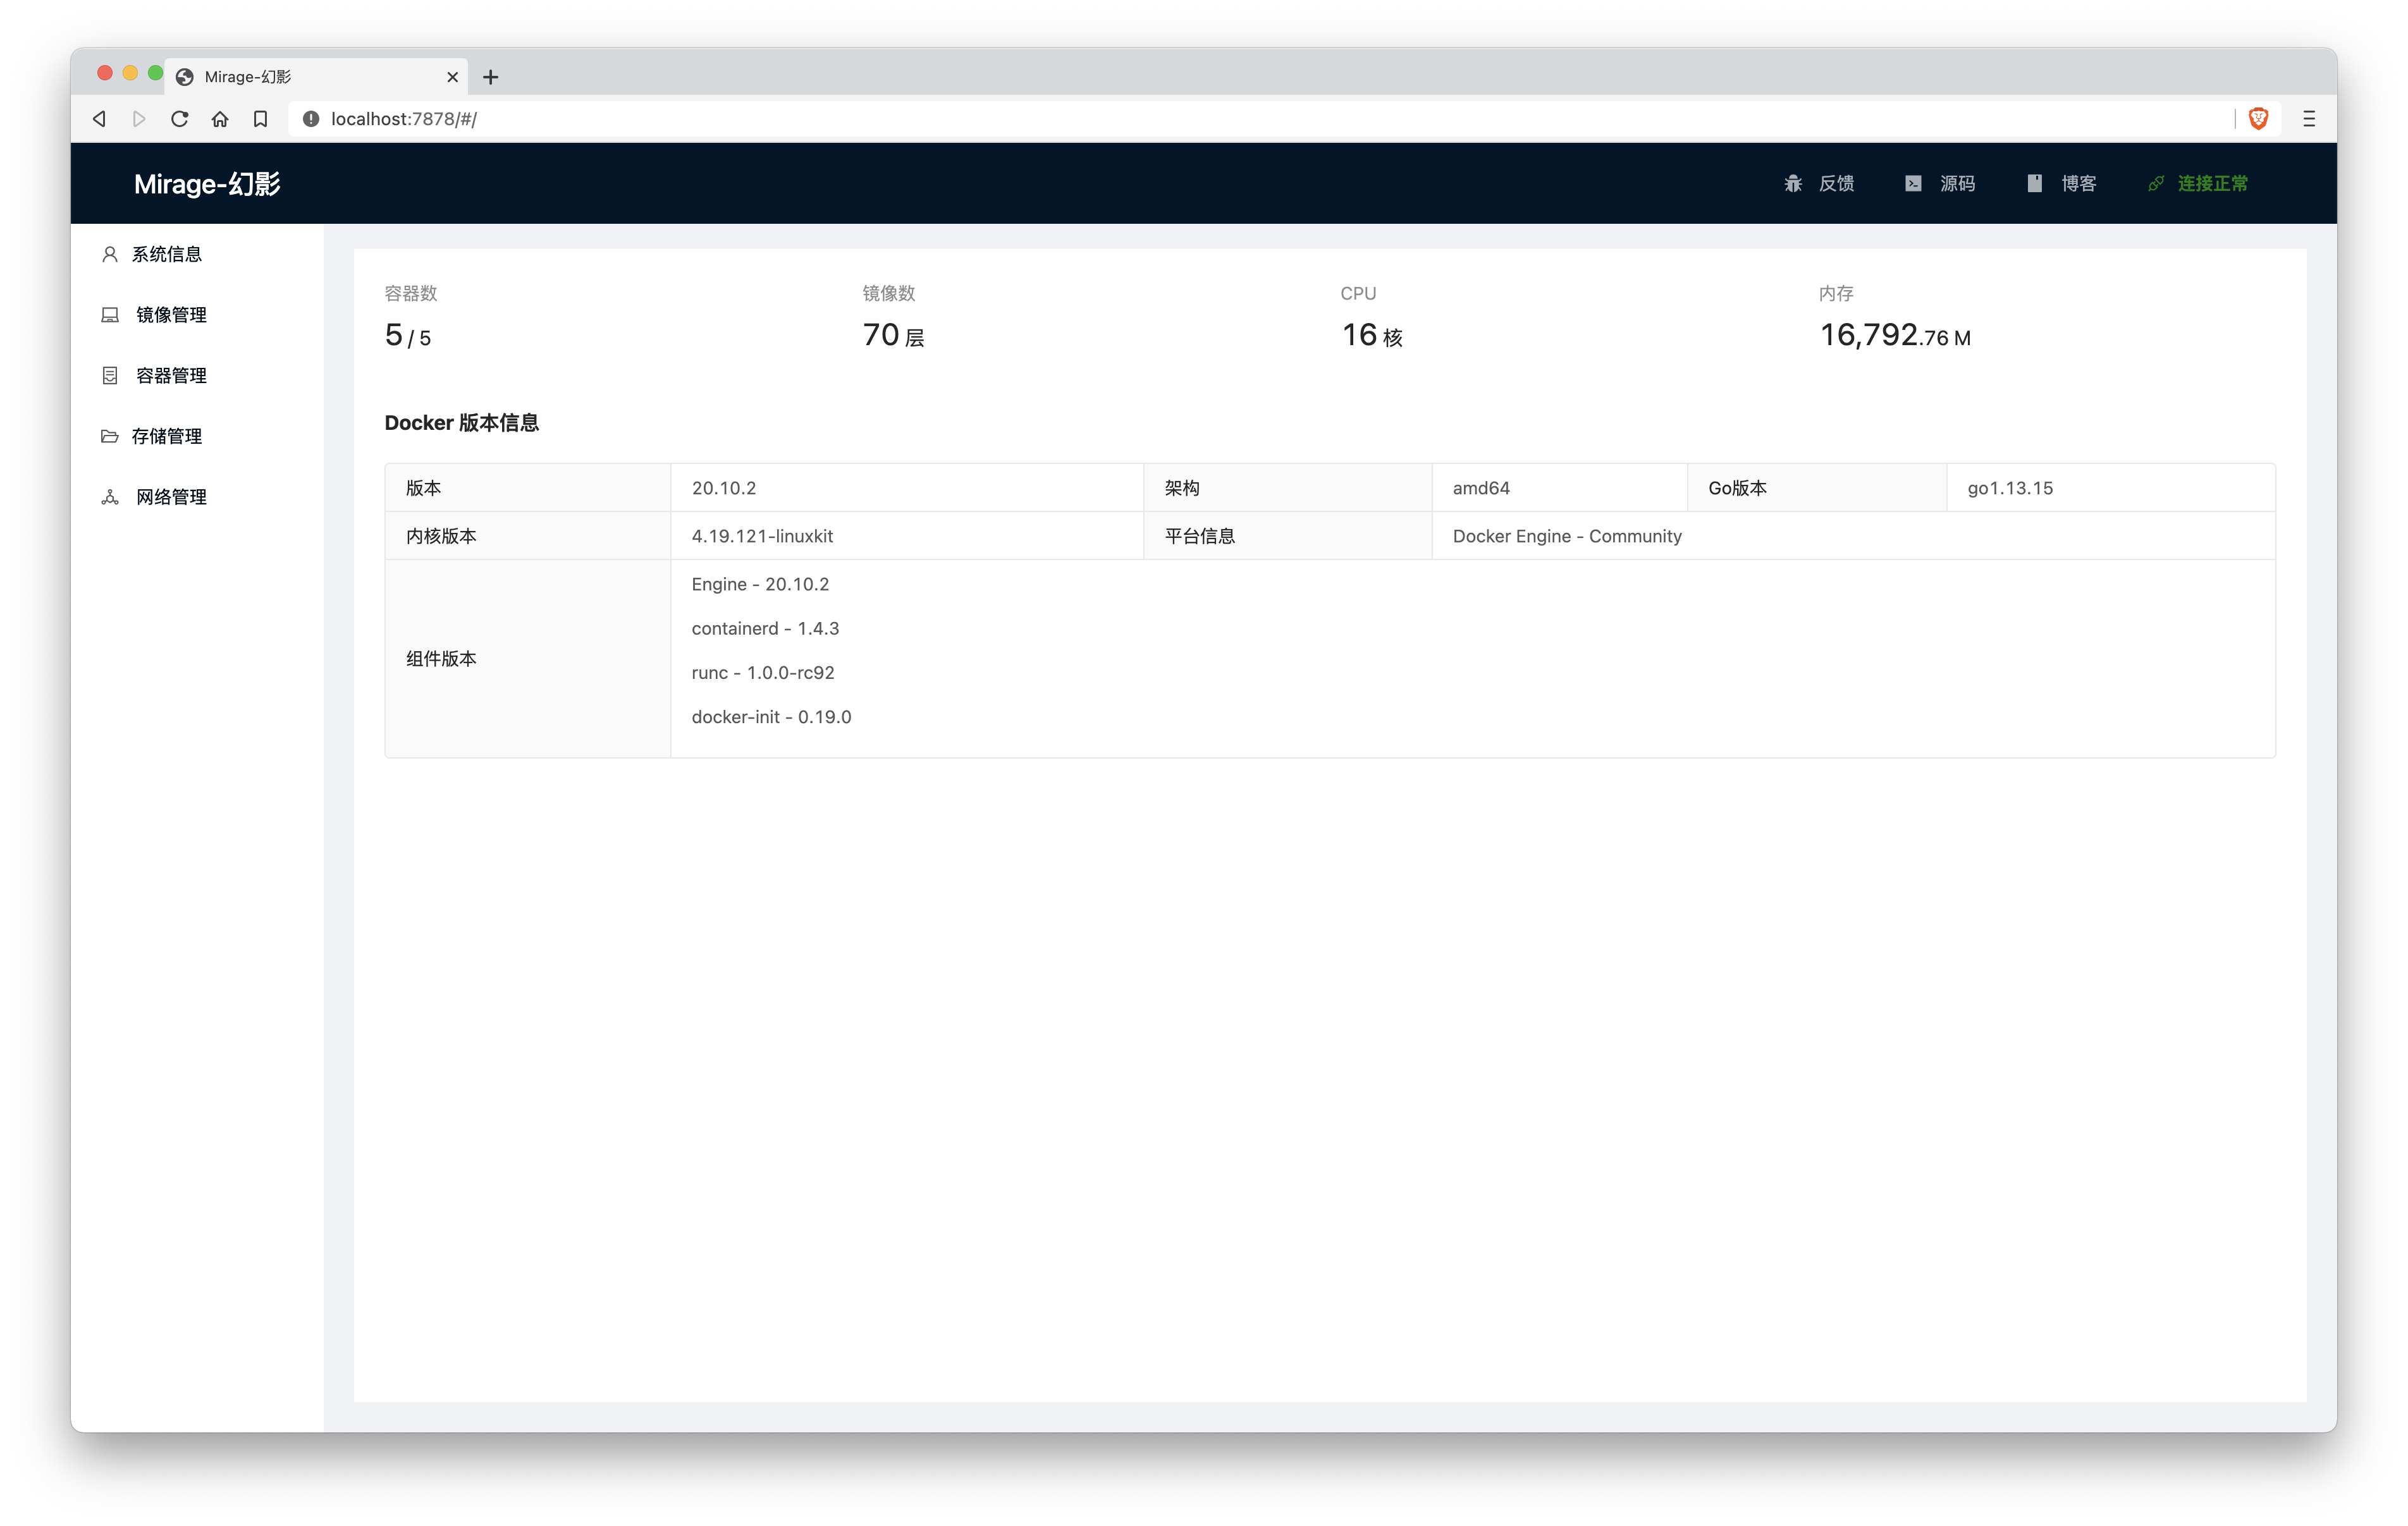
Task: Bookmark the current page
Action: (260, 119)
